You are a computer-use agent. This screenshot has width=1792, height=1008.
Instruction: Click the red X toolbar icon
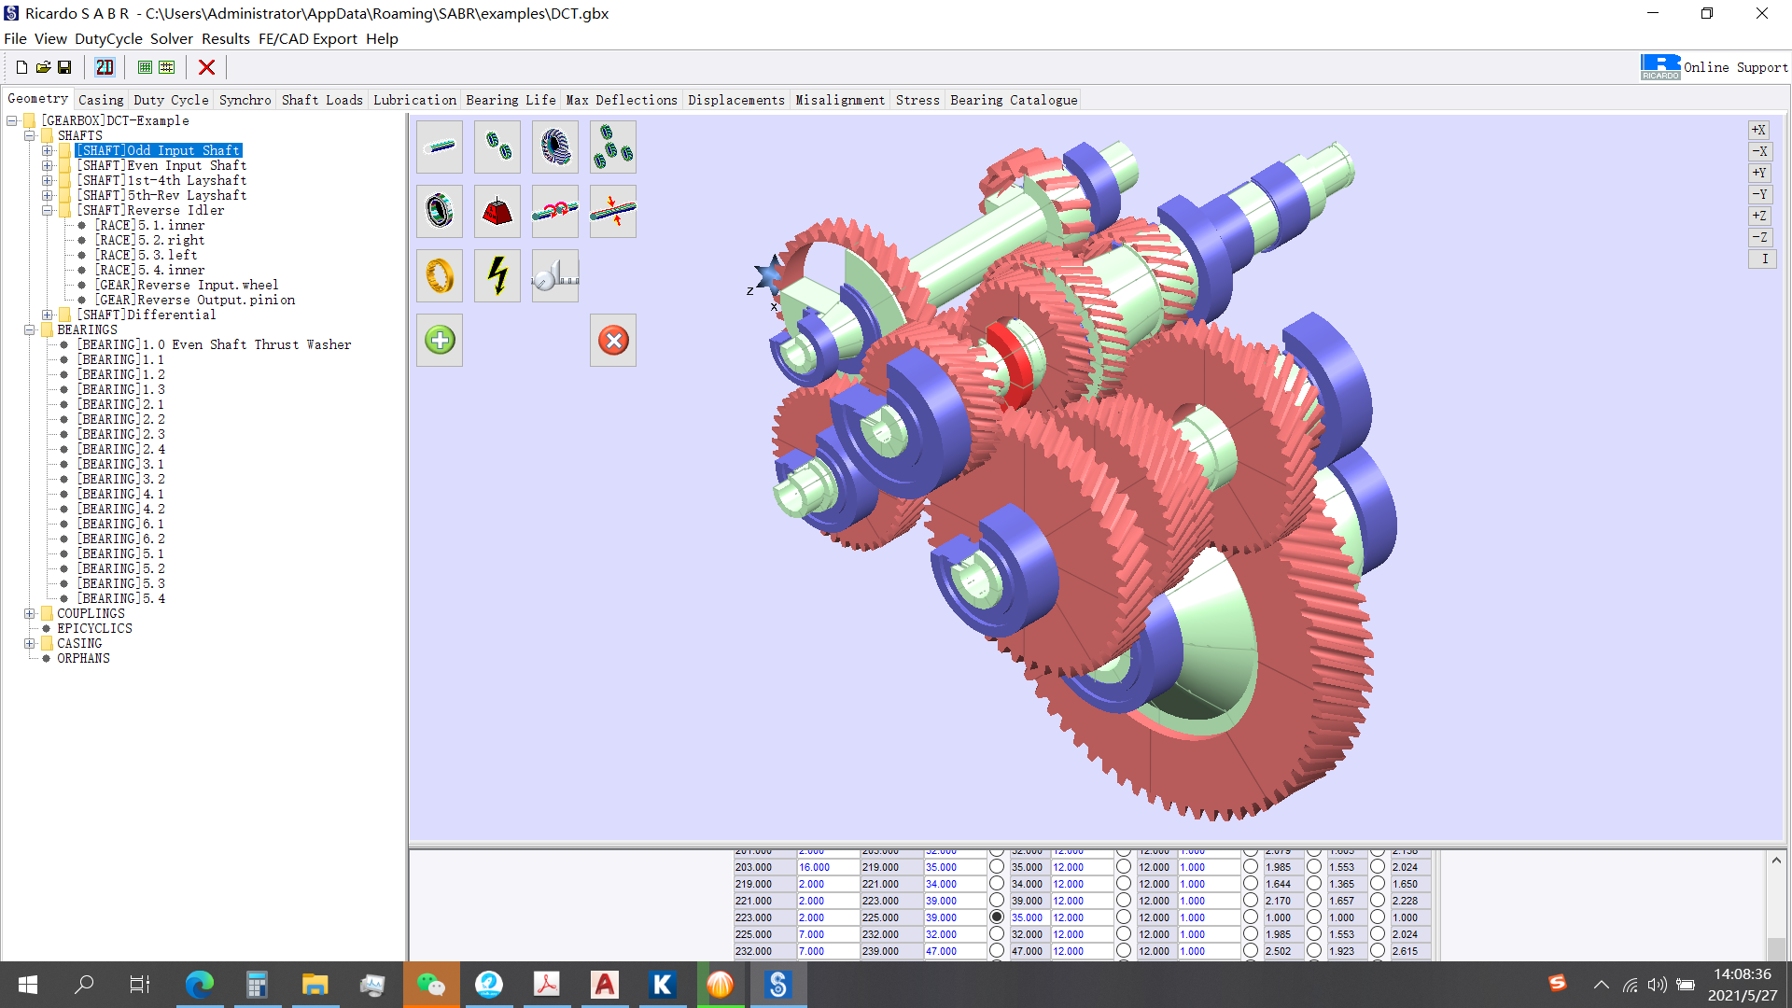coord(207,67)
